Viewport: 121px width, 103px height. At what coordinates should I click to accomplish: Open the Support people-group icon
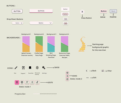tap(23, 68)
